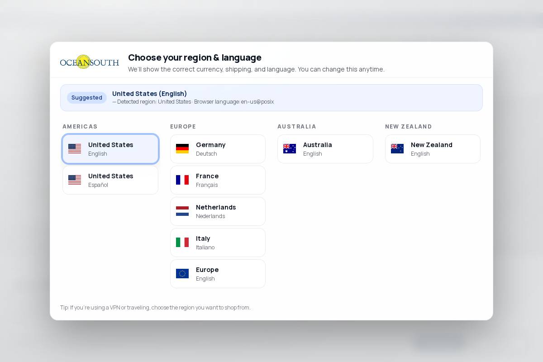Image resolution: width=543 pixels, height=362 pixels.
Task: Choose France Français region
Action: pyautogui.click(x=218, y=180)
